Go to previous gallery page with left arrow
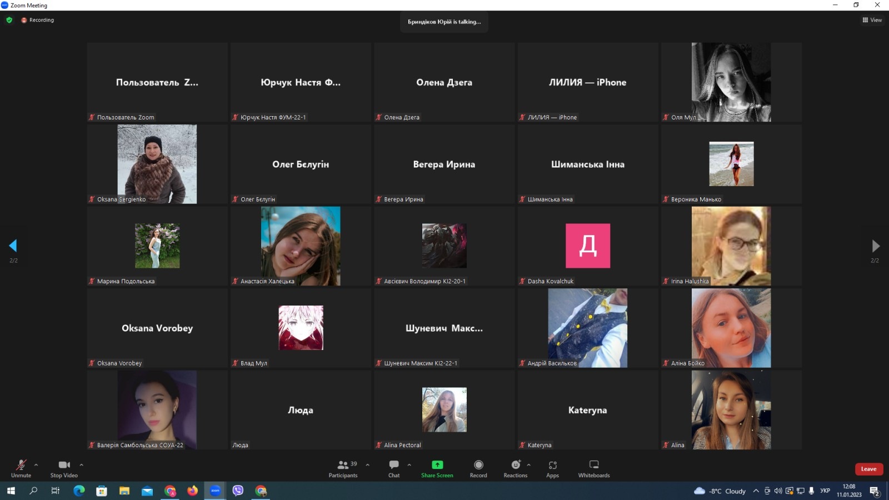 click(x=13, y=246)
